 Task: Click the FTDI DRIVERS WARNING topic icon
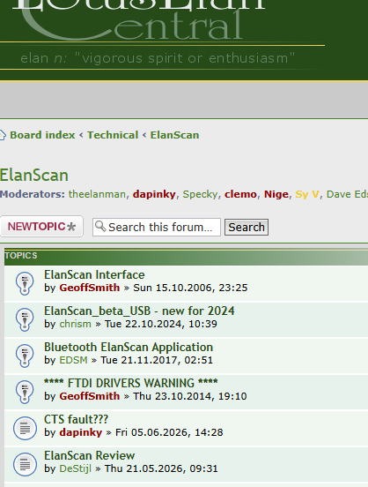[25, 392]
